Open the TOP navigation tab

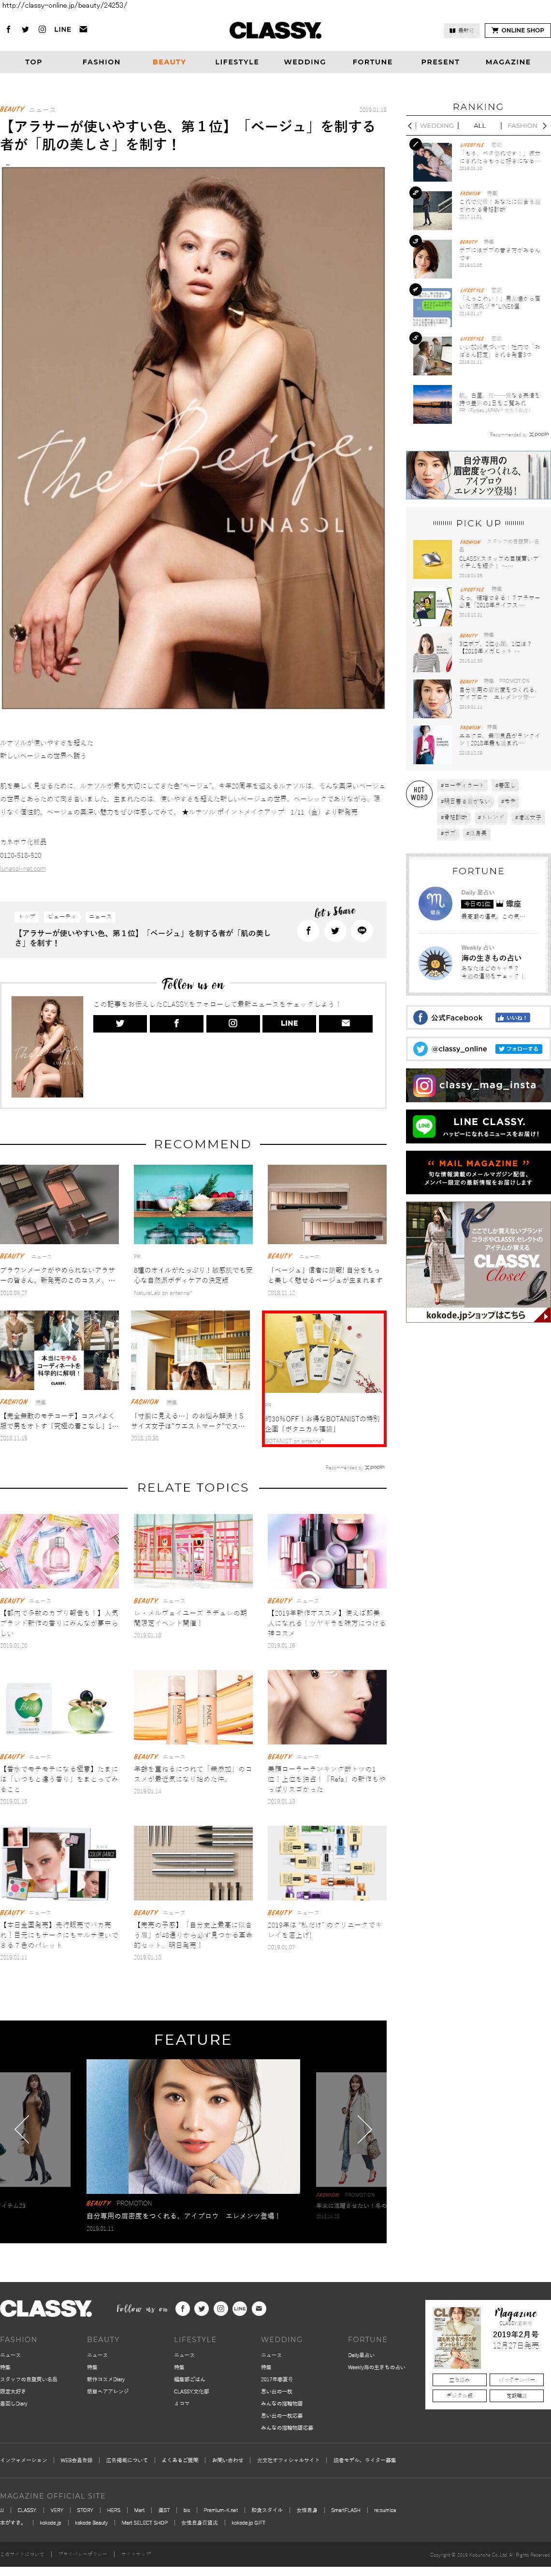[x=34, y=62]
